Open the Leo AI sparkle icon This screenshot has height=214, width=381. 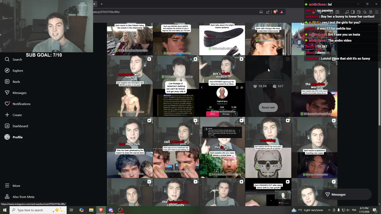365,12
